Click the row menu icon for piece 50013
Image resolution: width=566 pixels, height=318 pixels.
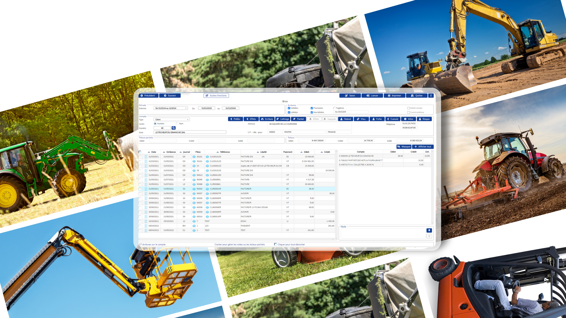(146, 175)
